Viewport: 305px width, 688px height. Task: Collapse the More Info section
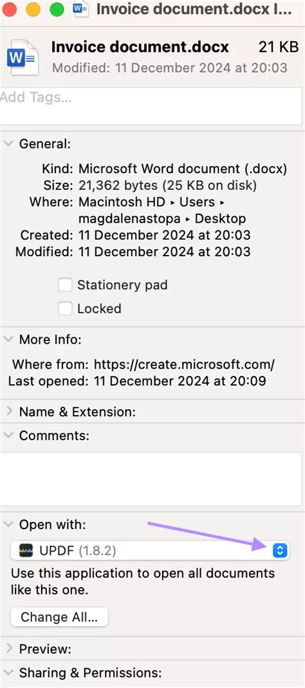[8, 340]
